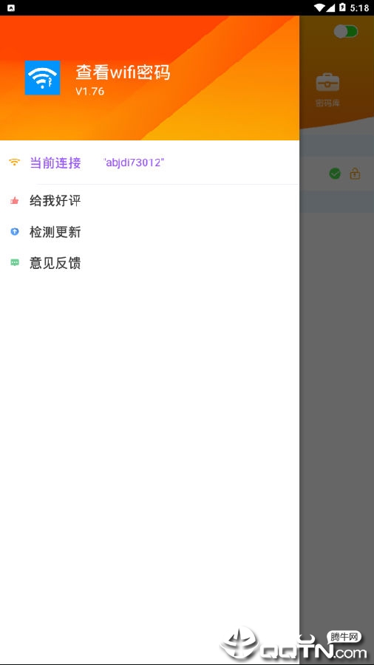Tap version text V1.76
Viewport: 374px width, 665px height.
pyautogui.click(x=90, y=91)
